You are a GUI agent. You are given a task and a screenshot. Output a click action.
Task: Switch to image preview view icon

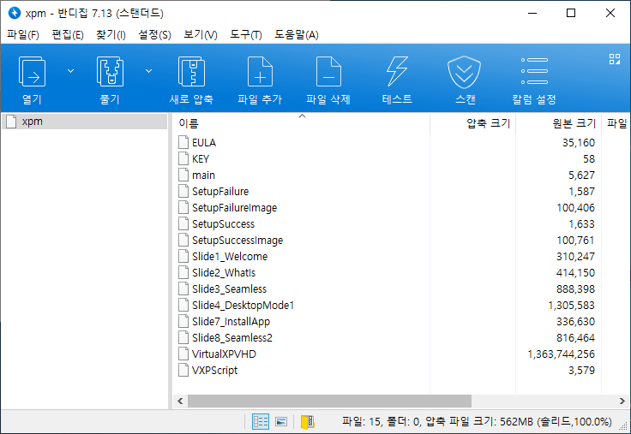tap(281, 421)
